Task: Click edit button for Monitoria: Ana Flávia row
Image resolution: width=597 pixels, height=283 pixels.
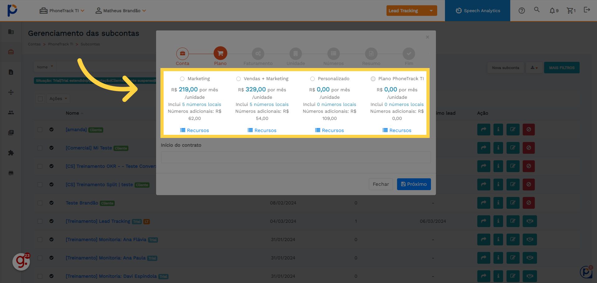Action: click(513, 240)
